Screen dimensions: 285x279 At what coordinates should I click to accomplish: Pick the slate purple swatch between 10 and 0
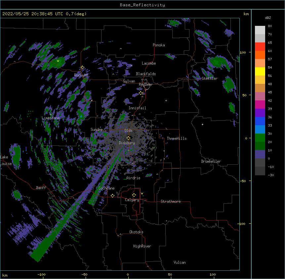(260, 154)
